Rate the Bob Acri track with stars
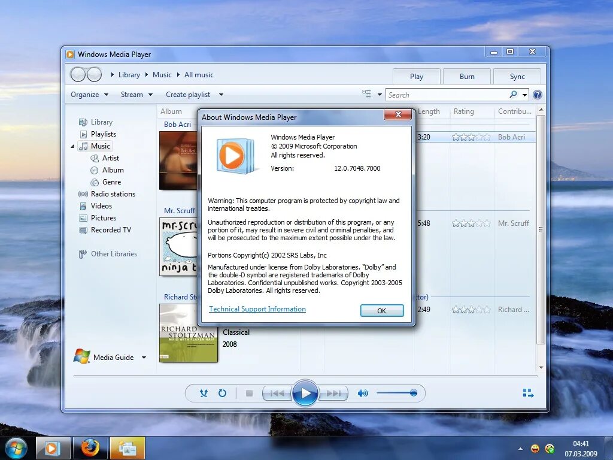 (x=471, y=137)
